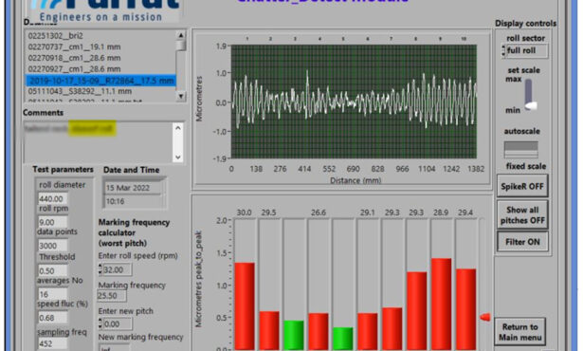Viewport: 583px width, 351px height.
Task: Click the comments box scroll-down arrow
Action: click(178, 157)
